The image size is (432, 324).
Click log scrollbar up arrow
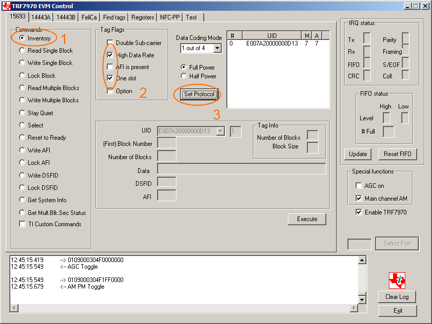[x=362, y=260]
